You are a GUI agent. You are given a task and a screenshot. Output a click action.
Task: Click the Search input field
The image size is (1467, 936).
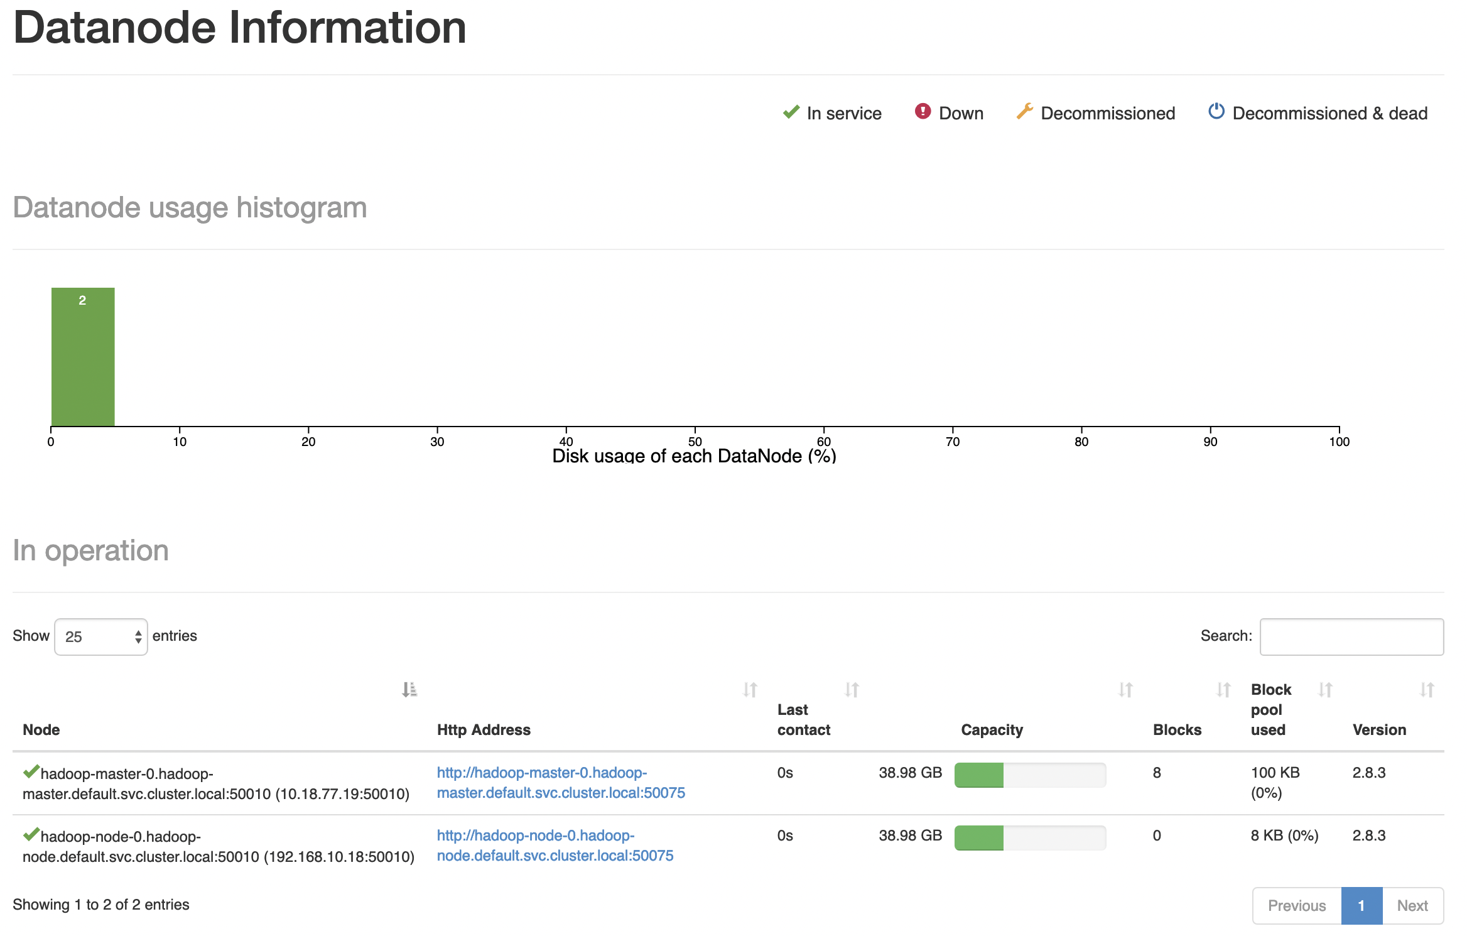(x=1351, y=637)
